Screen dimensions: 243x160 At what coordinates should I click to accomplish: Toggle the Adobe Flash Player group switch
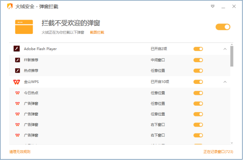click(198, 49)
